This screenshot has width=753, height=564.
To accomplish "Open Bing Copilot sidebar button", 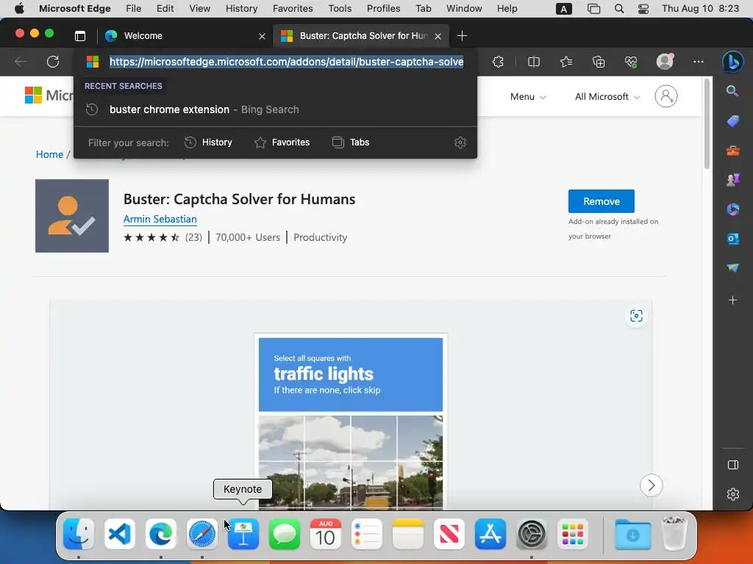I will 733,62.
